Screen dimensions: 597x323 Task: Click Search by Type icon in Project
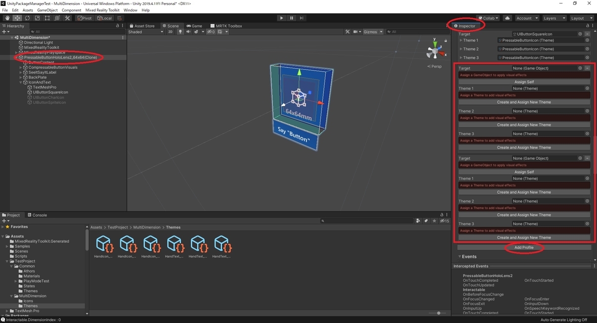click(x=418, y=221)
